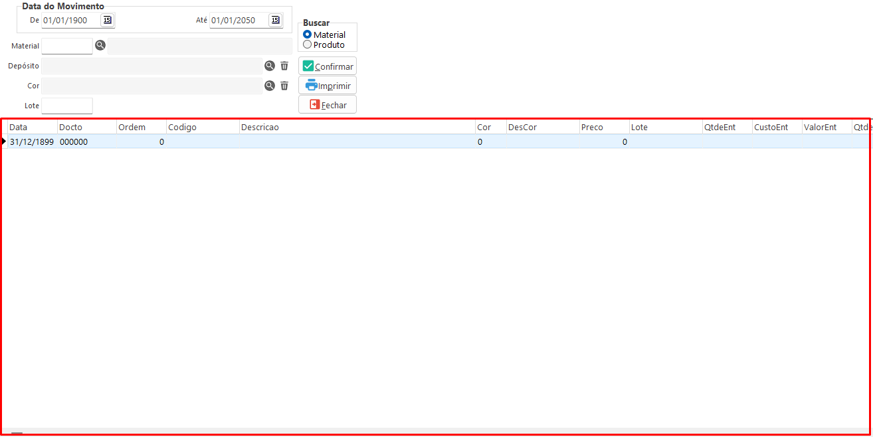Click the Cor search magnifier icon
873x437 pixels.
(270, 86)
